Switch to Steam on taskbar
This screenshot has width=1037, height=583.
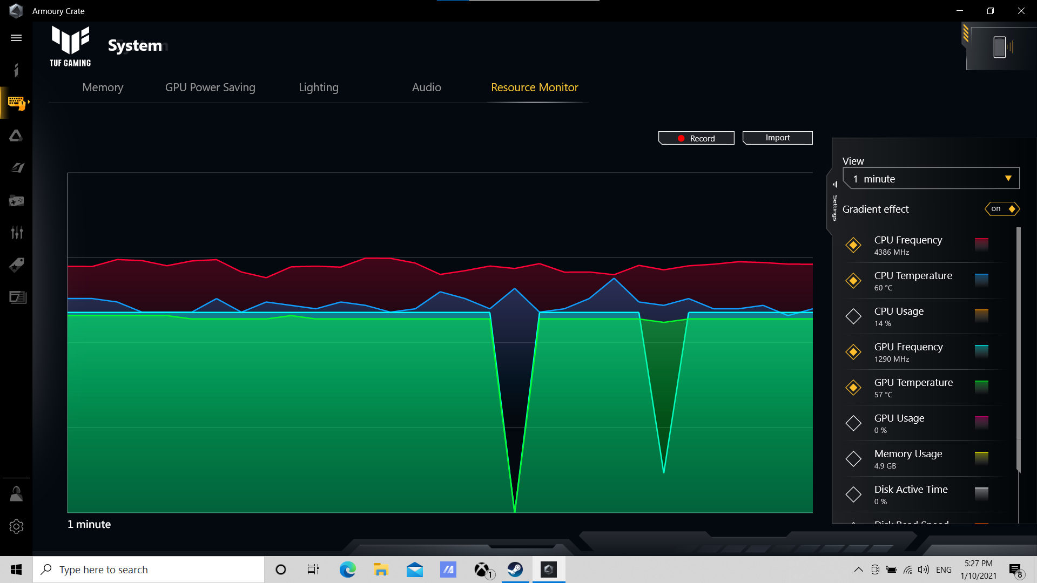tap(515, 570)
